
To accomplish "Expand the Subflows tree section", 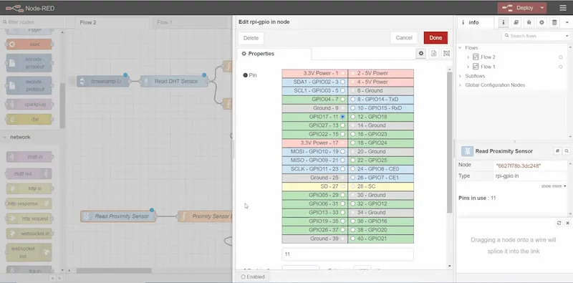I will pos(460,76).
